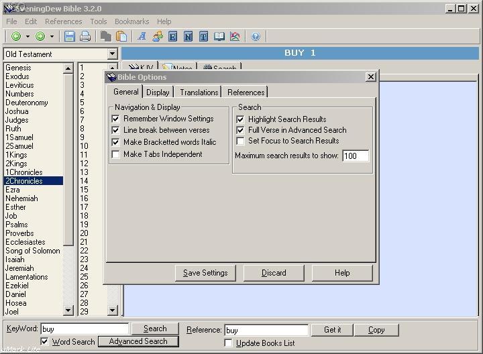
Task: Click the E book toolbar icon
Action: 173,37
